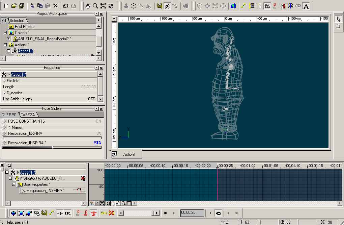
Task: Switch to the Selected workspace tab
Action: tap(17, 21)
